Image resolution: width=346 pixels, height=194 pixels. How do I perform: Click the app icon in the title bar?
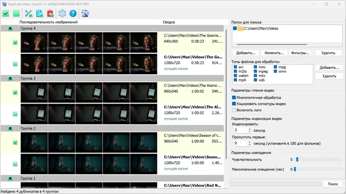(x=4, y=4)
